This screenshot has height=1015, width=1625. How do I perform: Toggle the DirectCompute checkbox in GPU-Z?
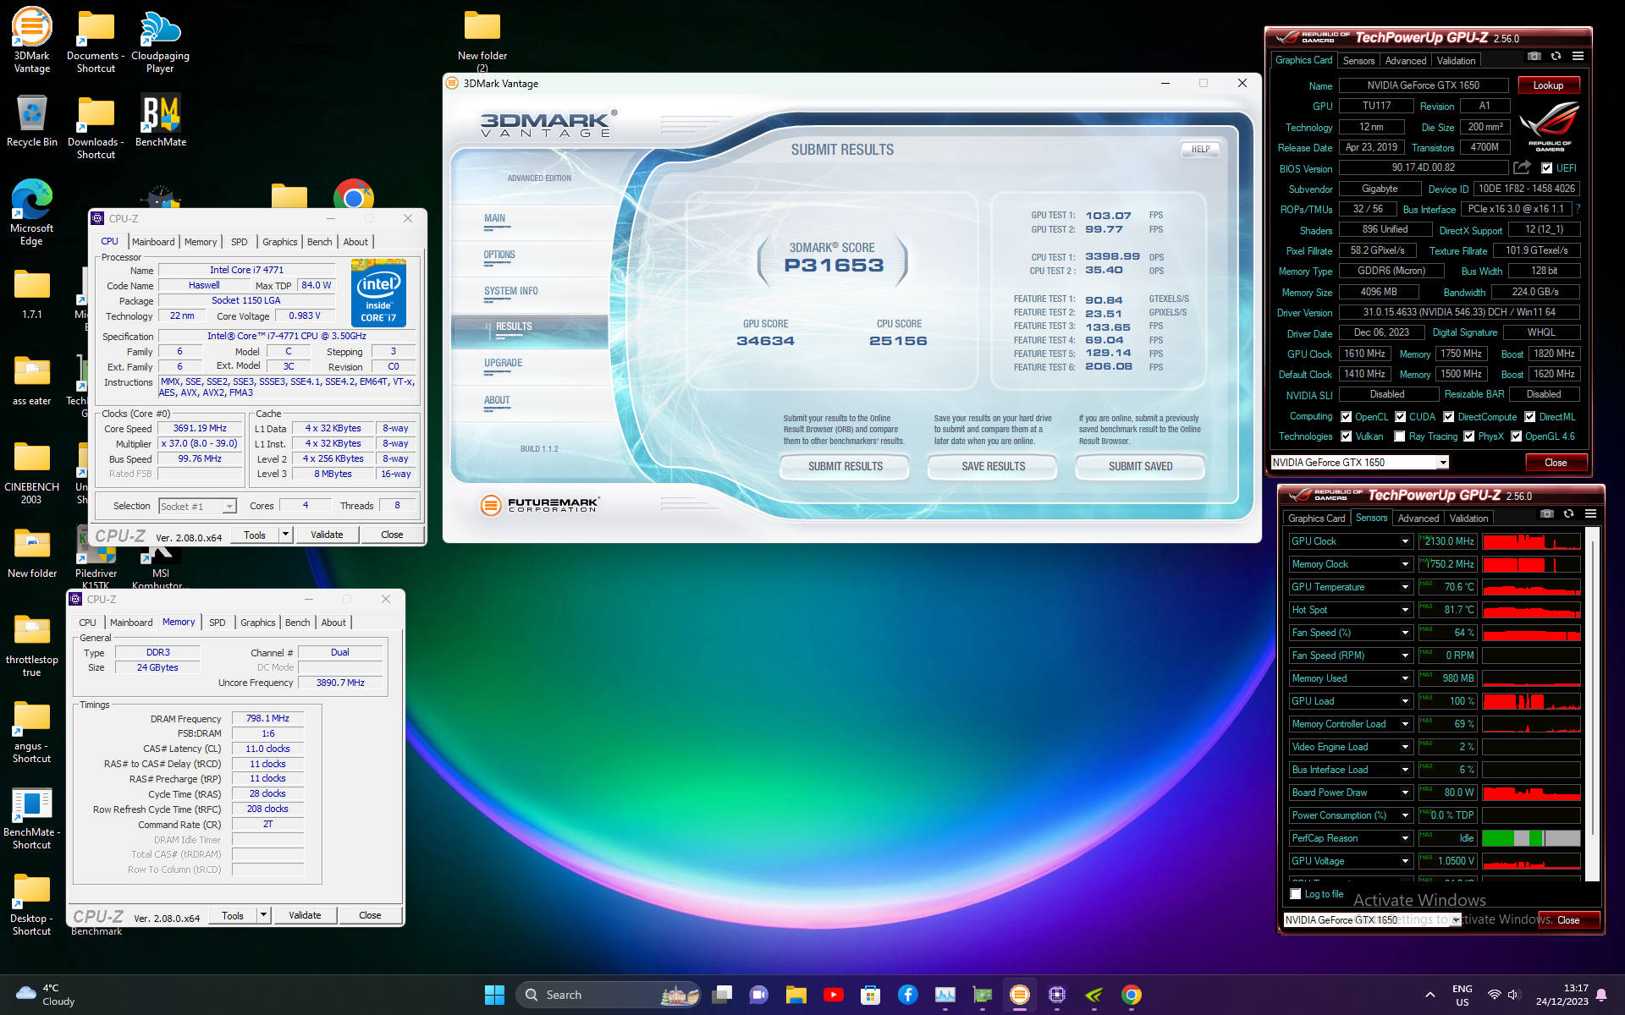point(1448,417)
